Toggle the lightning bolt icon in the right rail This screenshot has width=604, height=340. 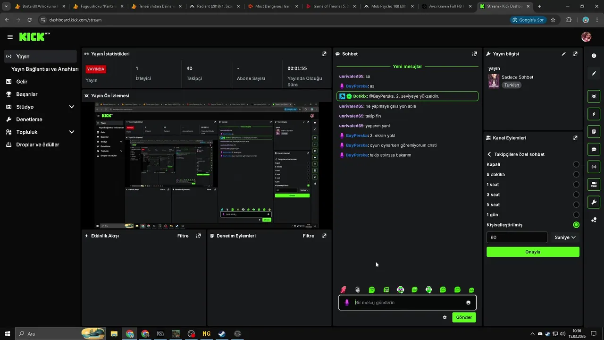[594, 114]
